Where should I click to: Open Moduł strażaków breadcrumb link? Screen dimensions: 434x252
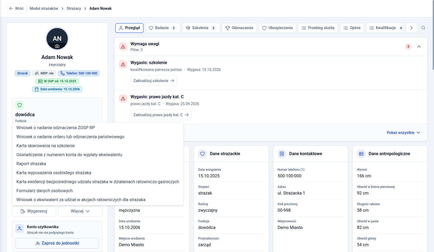[44, 8]
